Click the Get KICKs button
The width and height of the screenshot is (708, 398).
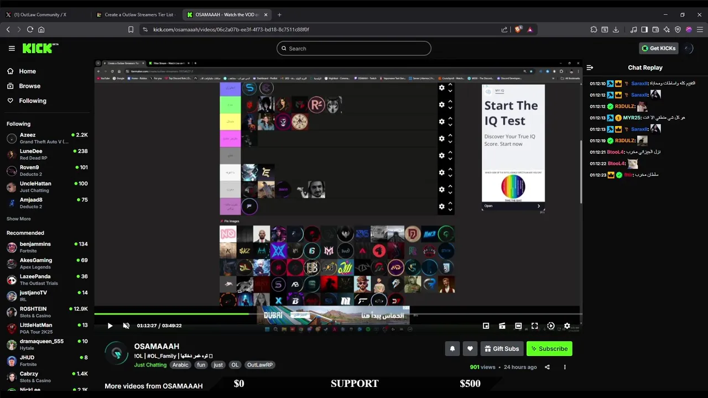pyautogui.click(x=658, y=48)
